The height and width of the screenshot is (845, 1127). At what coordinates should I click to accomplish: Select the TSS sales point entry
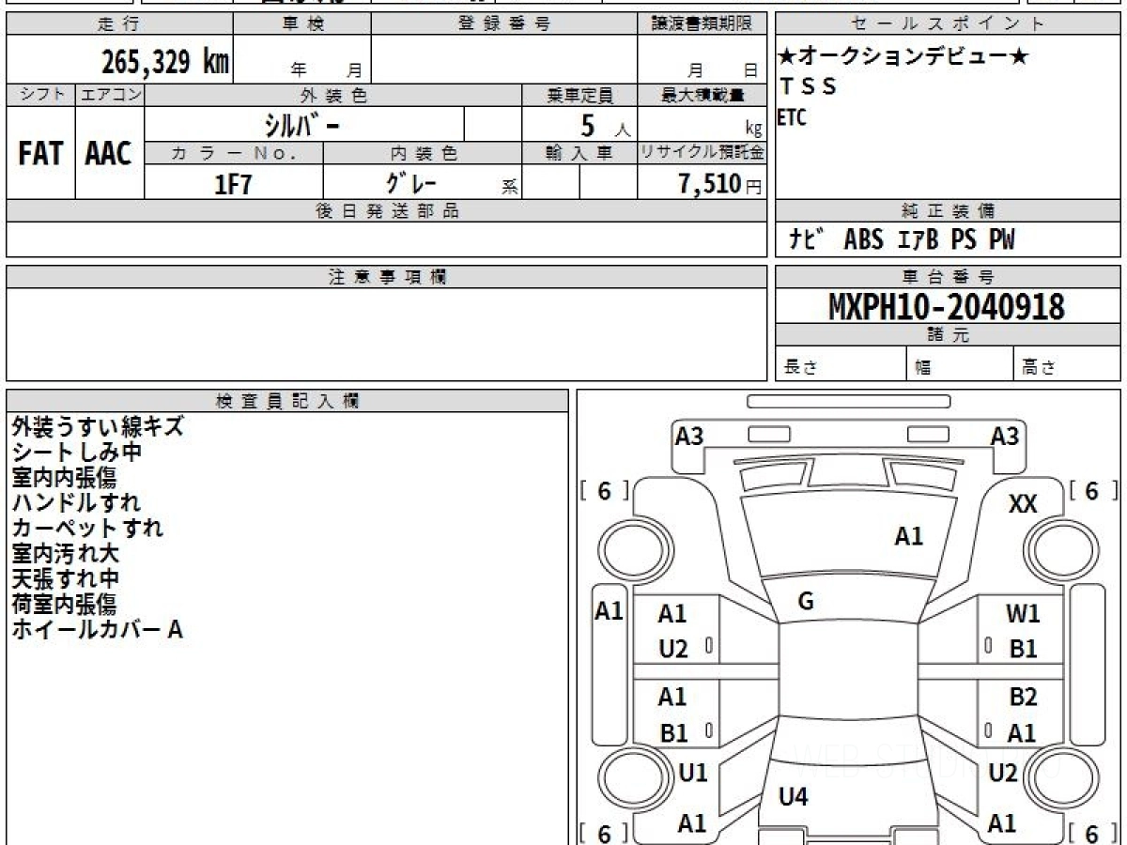pos(809,86)
